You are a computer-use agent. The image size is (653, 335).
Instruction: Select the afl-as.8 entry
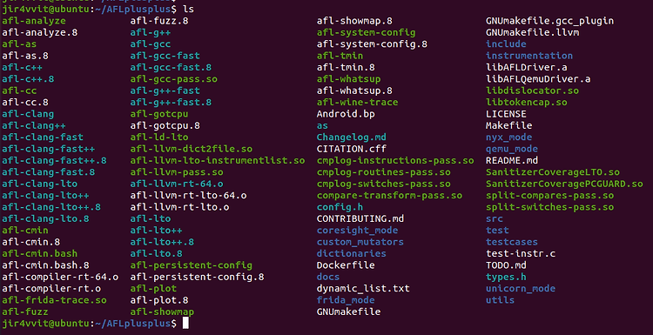click(25, 56)
